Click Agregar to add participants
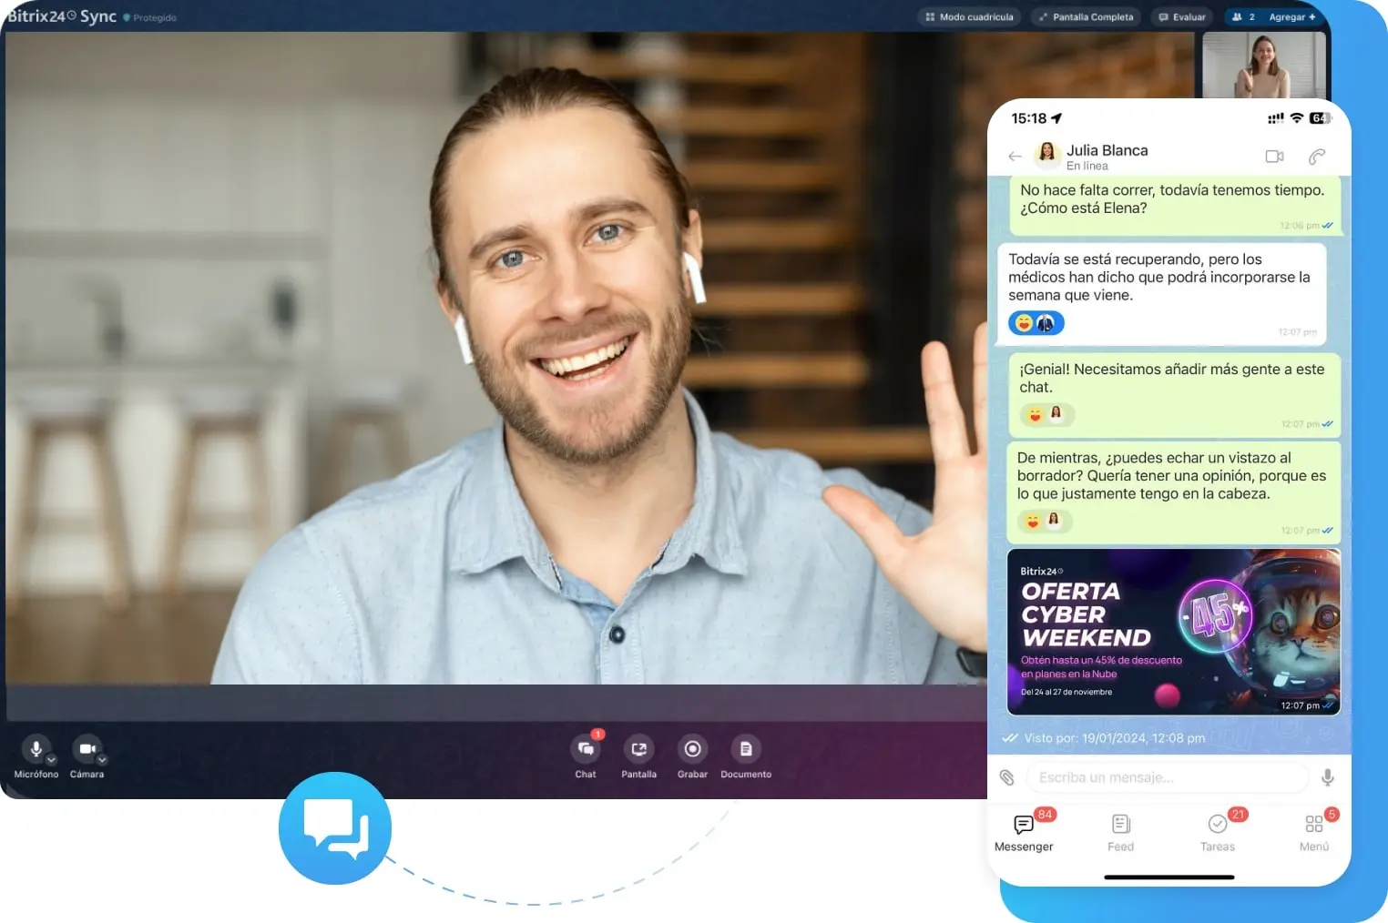This screenshot has width=1388, height=923. tap(1291, 17)
